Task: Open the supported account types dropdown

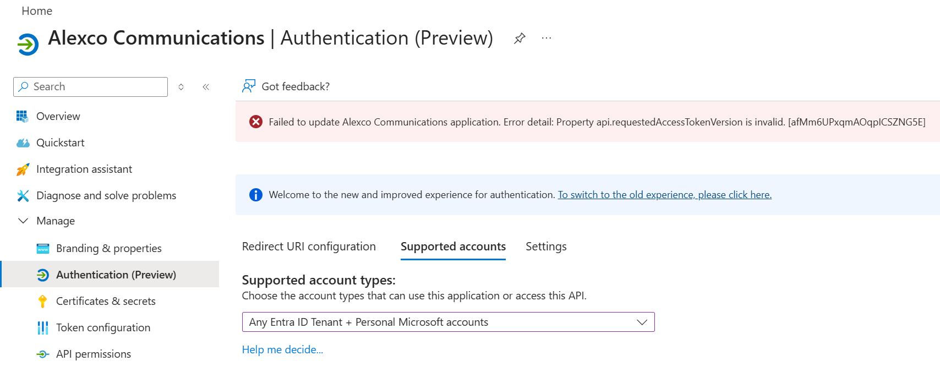Action: [449, 322]
